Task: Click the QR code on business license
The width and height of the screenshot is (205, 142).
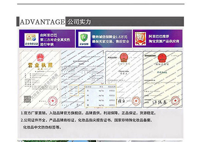Action: pyautogui.click(x=27, y=99)
